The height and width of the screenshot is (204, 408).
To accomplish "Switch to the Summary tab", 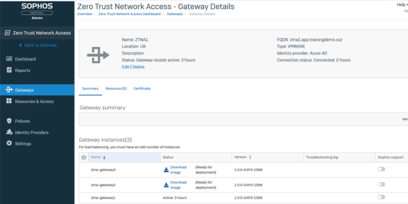I will 90,89.
